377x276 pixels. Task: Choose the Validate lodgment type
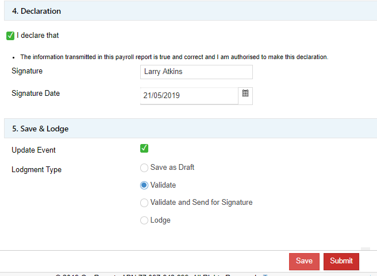(x=144, y=185)
